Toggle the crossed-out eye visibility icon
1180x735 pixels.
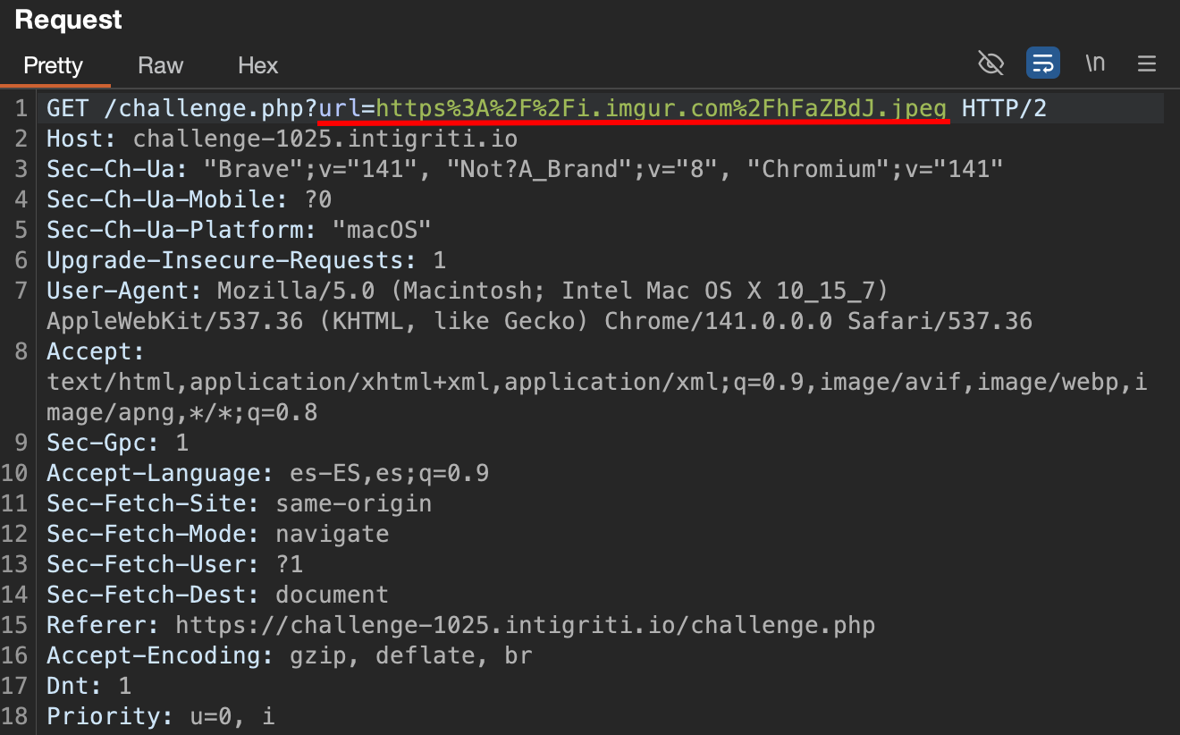click(x=990, y=63)
